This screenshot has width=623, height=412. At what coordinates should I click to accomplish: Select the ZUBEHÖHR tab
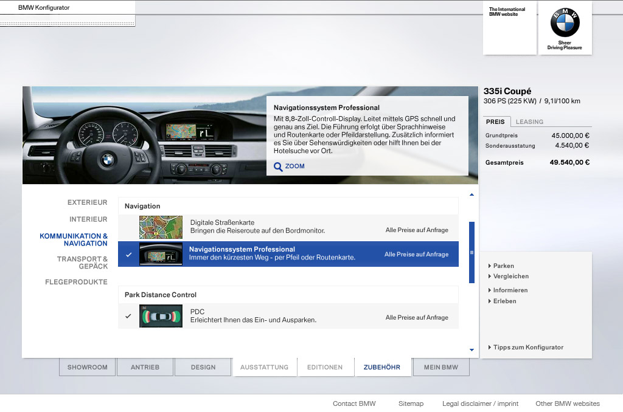click(x=382, y=367)
